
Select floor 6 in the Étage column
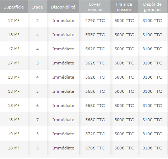[x=37, y=106]
